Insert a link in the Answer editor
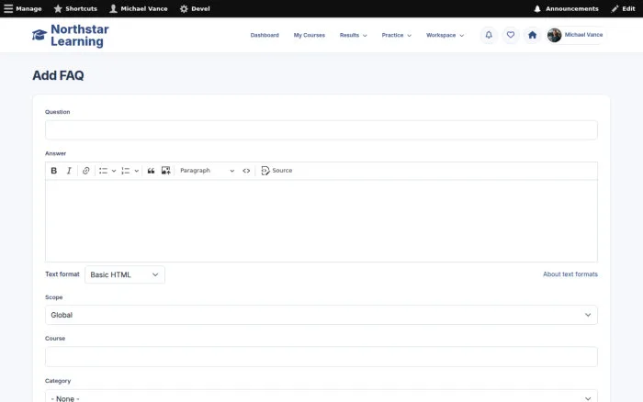 pyautogui.click(x=85, y=171)
